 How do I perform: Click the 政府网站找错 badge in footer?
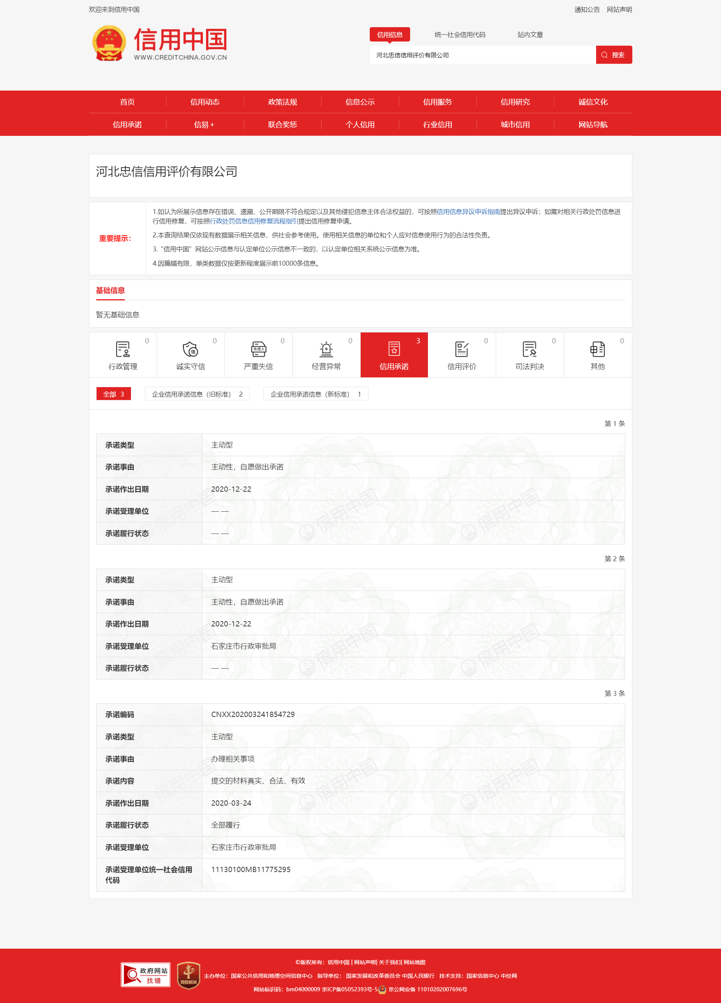145,974
